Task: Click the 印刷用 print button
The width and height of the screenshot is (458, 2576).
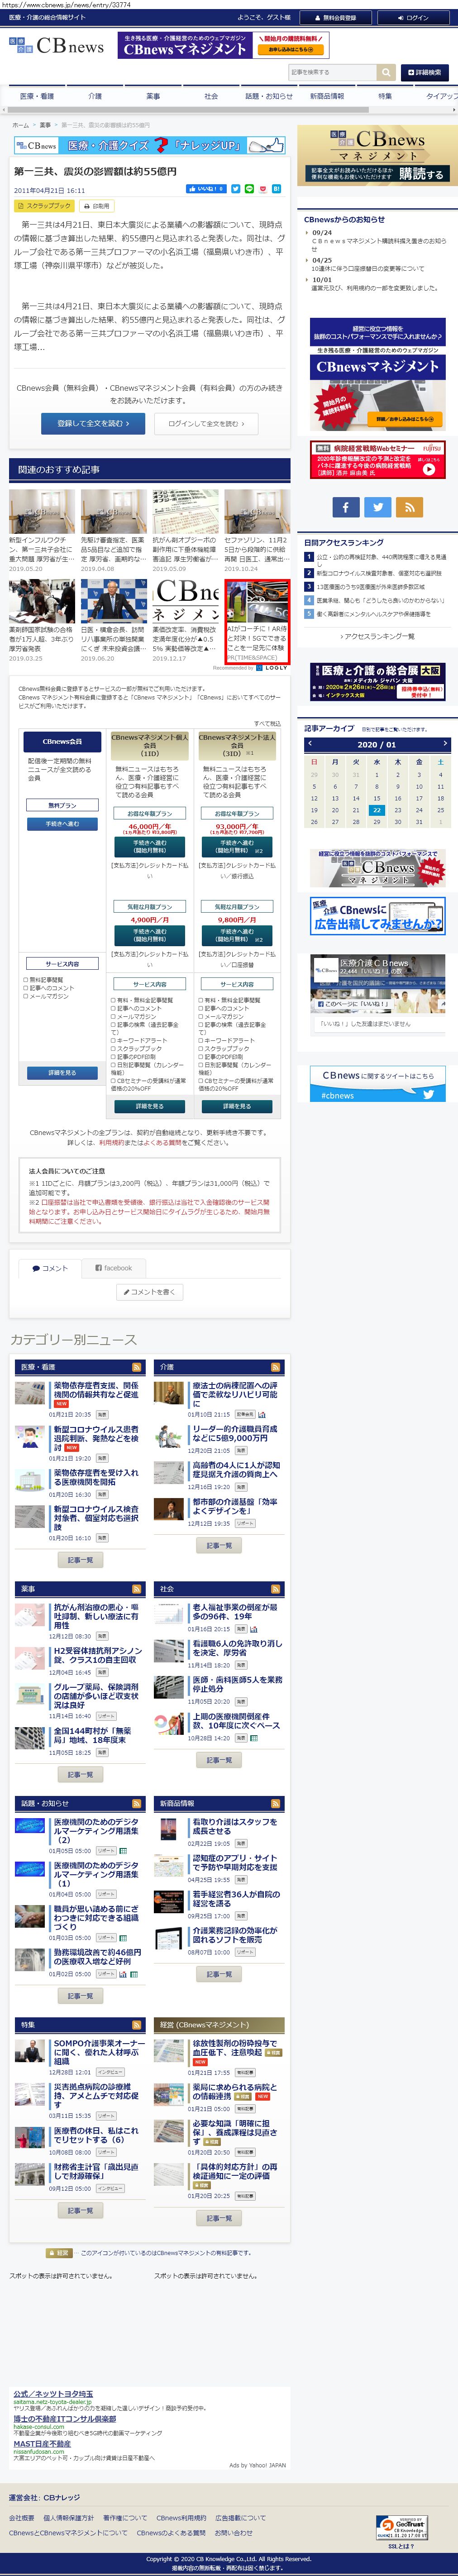Action: pos(97,206)
